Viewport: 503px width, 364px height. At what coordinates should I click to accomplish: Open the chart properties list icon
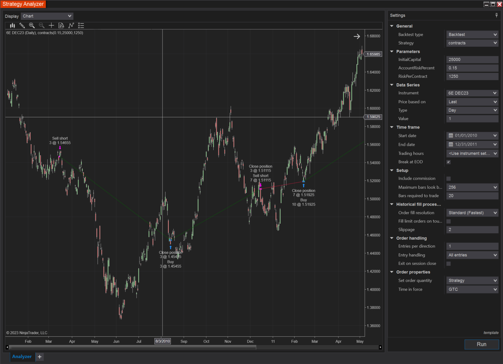coord(81,25)
